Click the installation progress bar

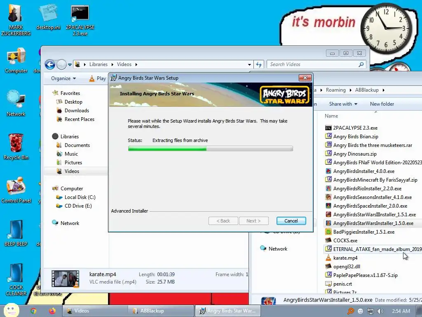pos(210,149)
